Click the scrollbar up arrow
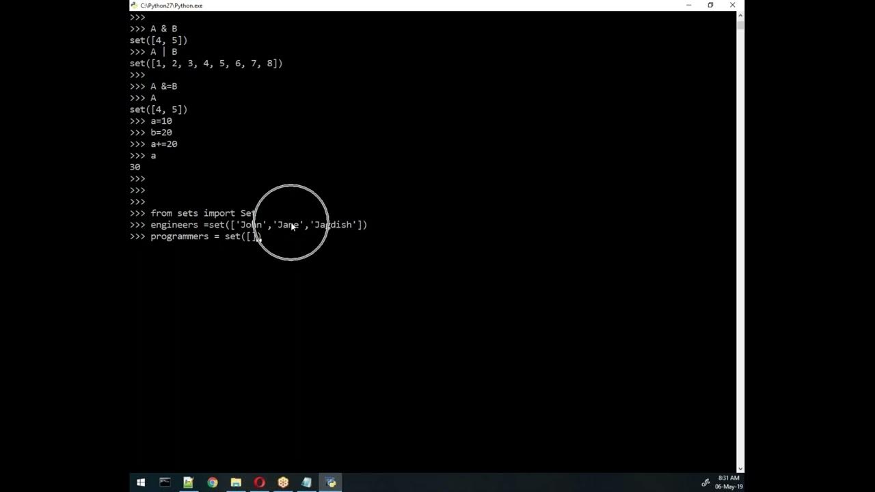Viewport: 875px width, 492px height. point(740,15)
